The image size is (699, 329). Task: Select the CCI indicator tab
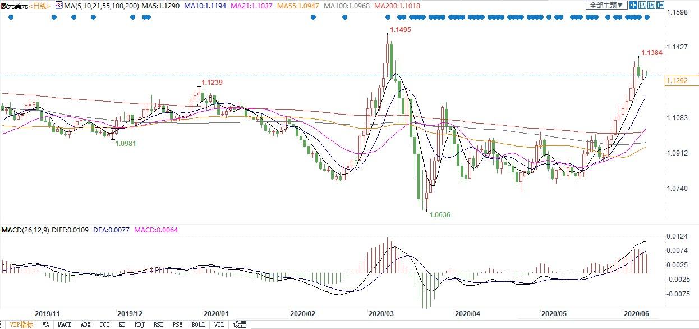[x=104, y=325]
